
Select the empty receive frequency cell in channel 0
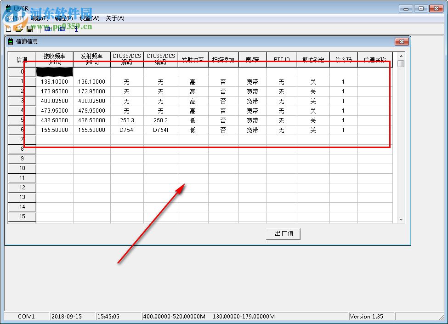(x=55, y=72)
